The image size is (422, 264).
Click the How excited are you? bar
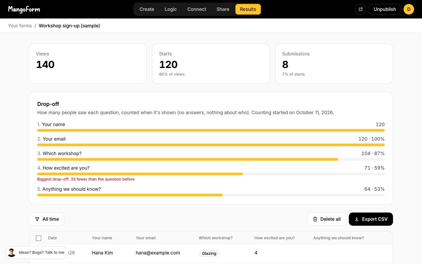coord(211,174)
